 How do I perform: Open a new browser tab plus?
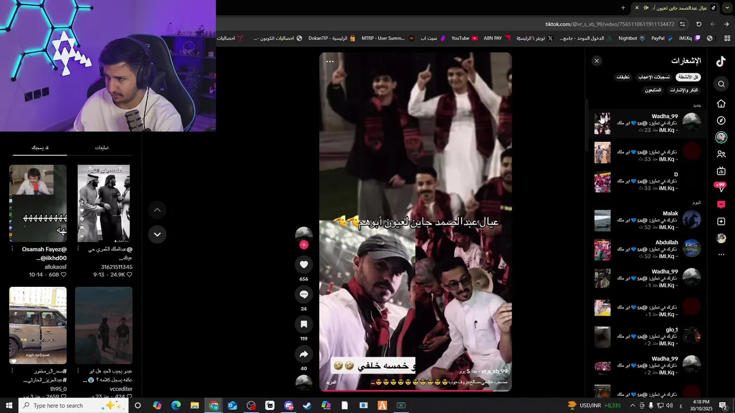coord(623,7)
